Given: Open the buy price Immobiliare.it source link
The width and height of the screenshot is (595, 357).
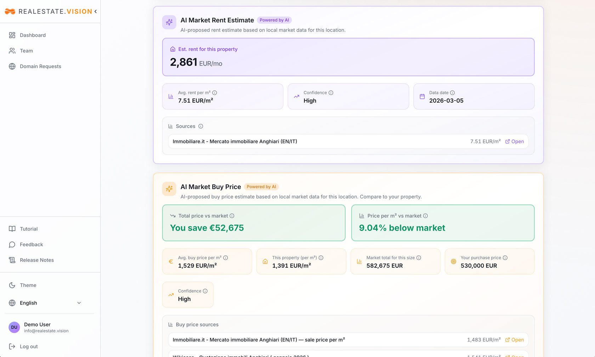Looking at the screenshot, I should point(515,340).
